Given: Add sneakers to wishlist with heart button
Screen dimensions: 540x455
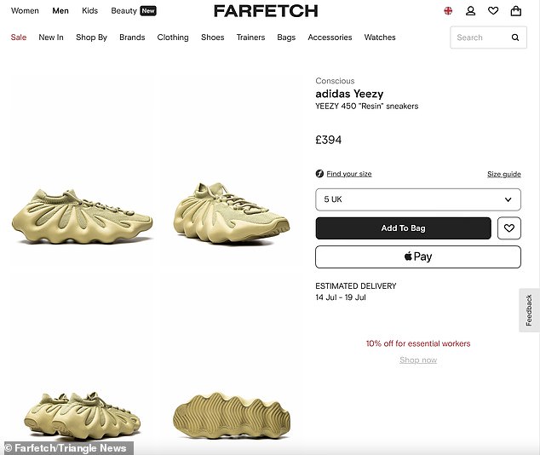Looking at the screenshot, I should 509,228.
